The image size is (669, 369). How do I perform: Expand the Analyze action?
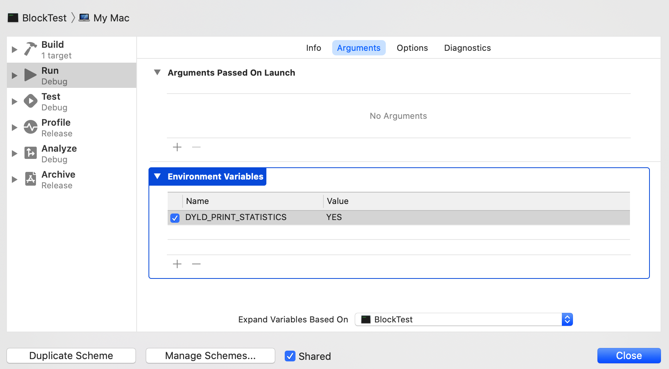tap(14, 154)
